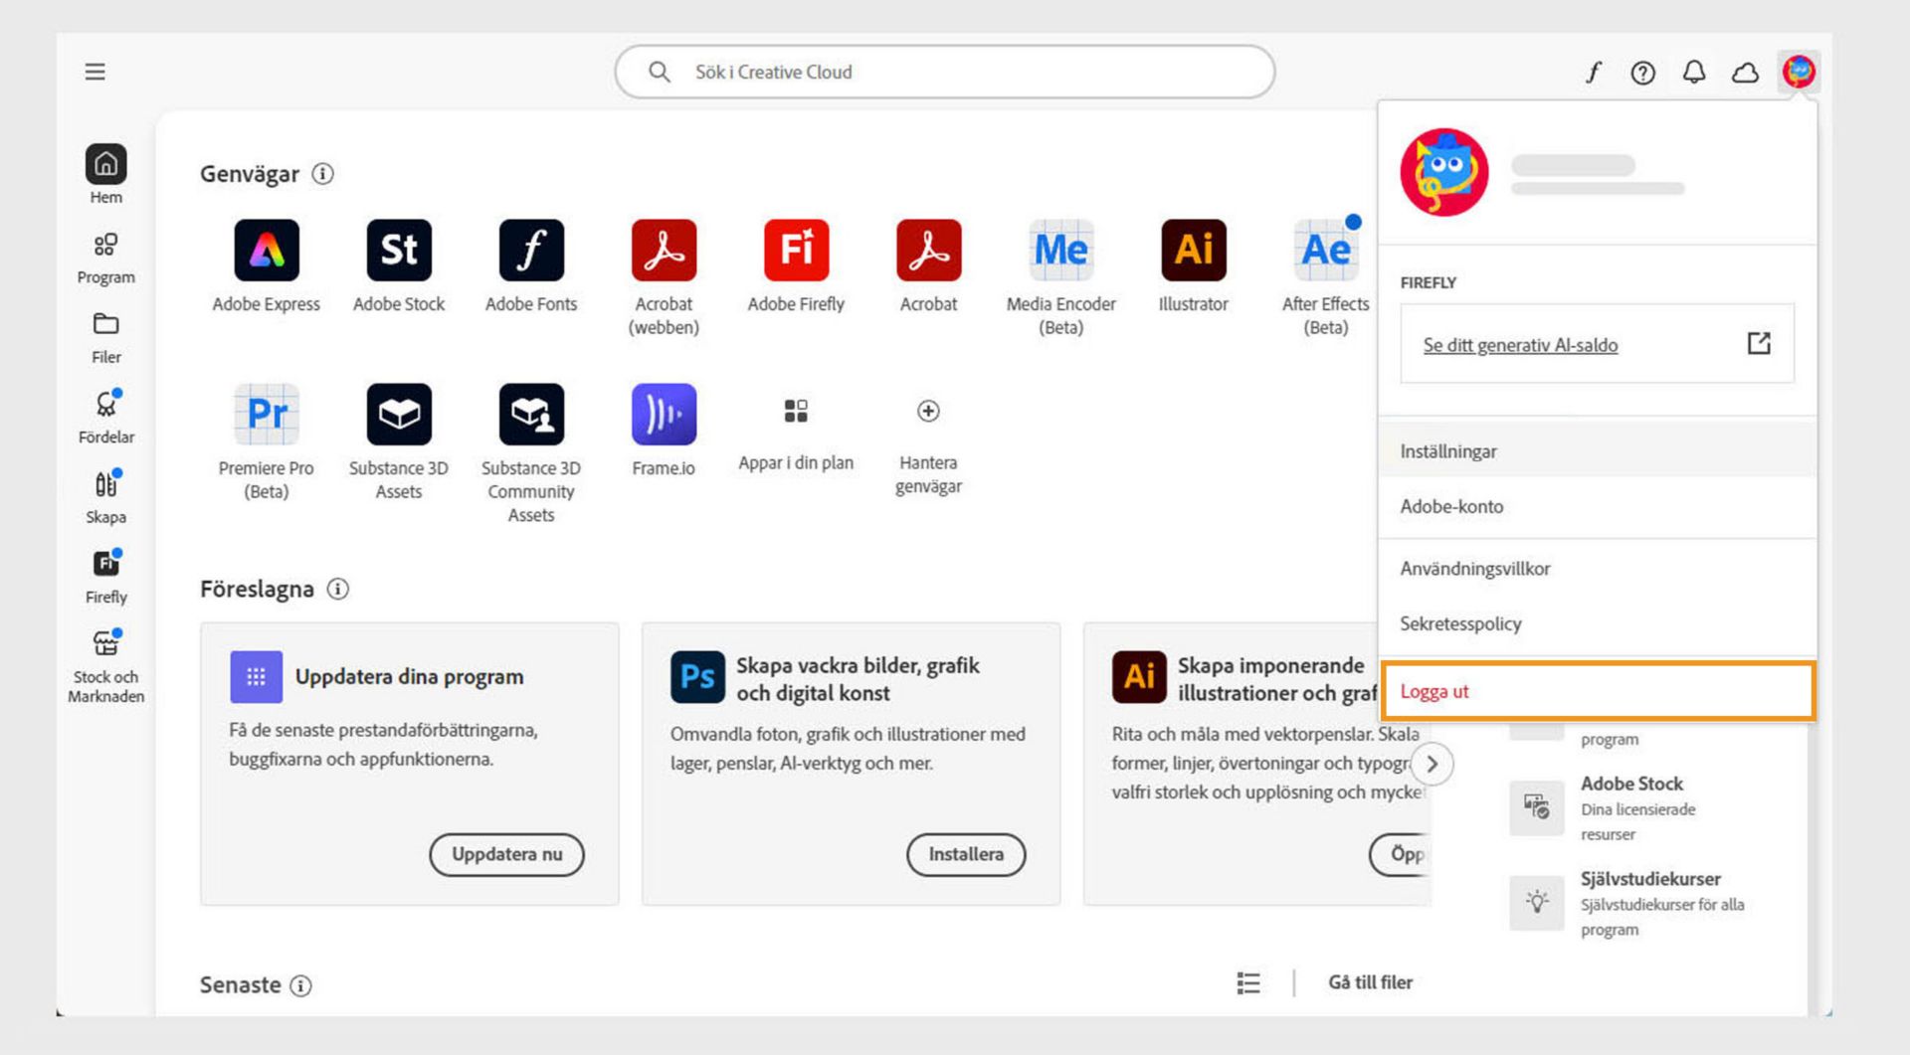
Task: Click the Adobe Stock resource icon
Action: [x=1536, y=807]
